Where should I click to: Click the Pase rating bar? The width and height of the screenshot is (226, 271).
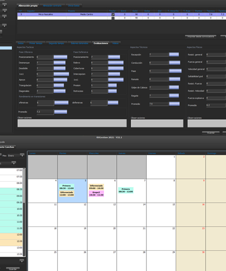coord(175,71)
